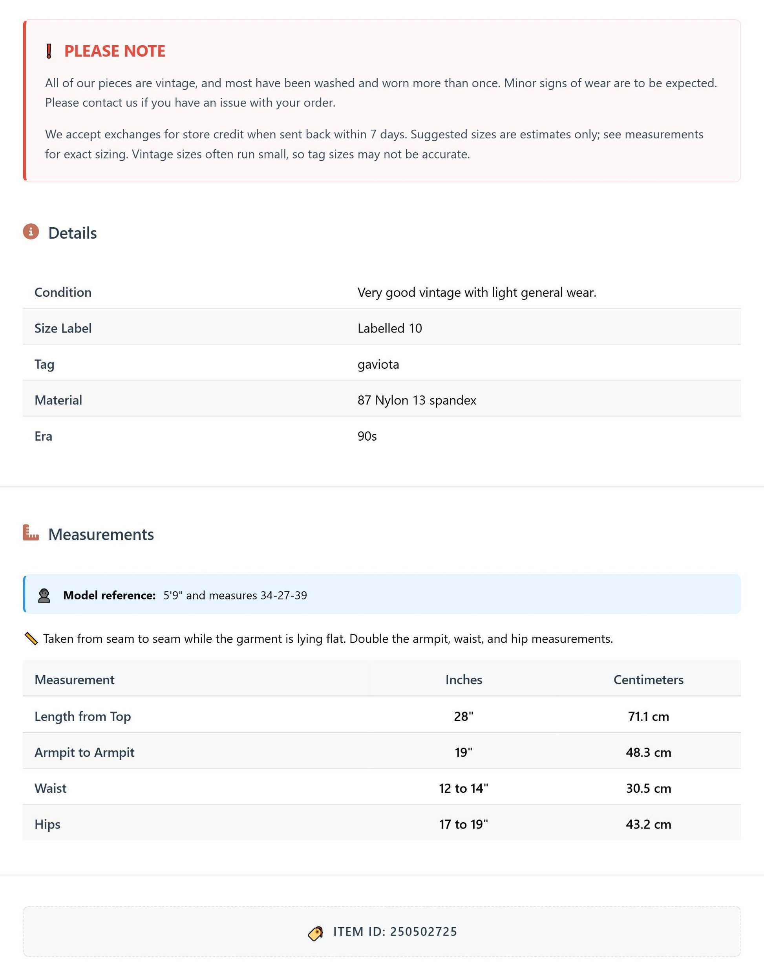Click the model reference person icon
Viewport: 764px width, 976px height.
(44, 595)
